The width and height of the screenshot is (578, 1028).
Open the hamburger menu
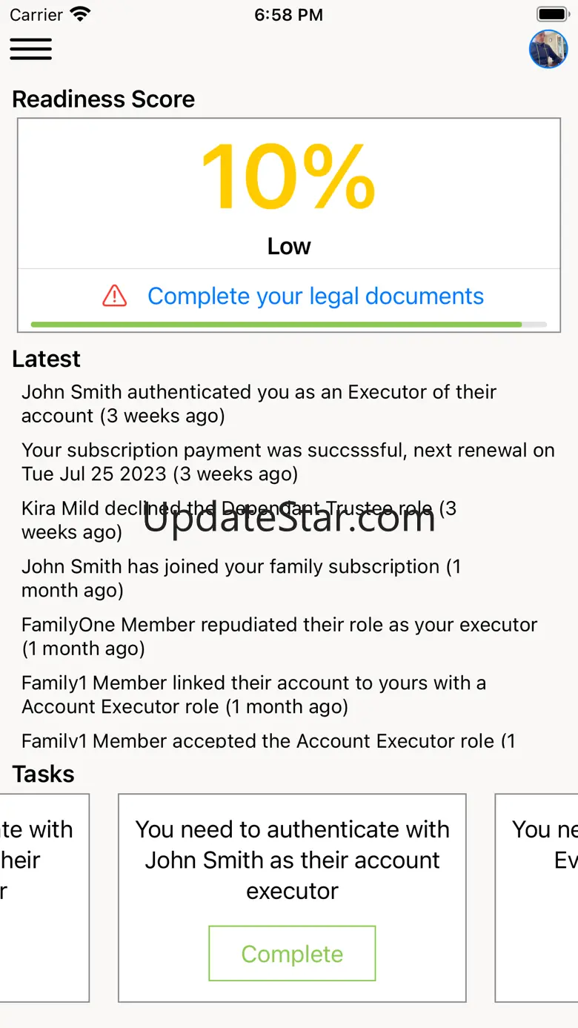[30, 48]
